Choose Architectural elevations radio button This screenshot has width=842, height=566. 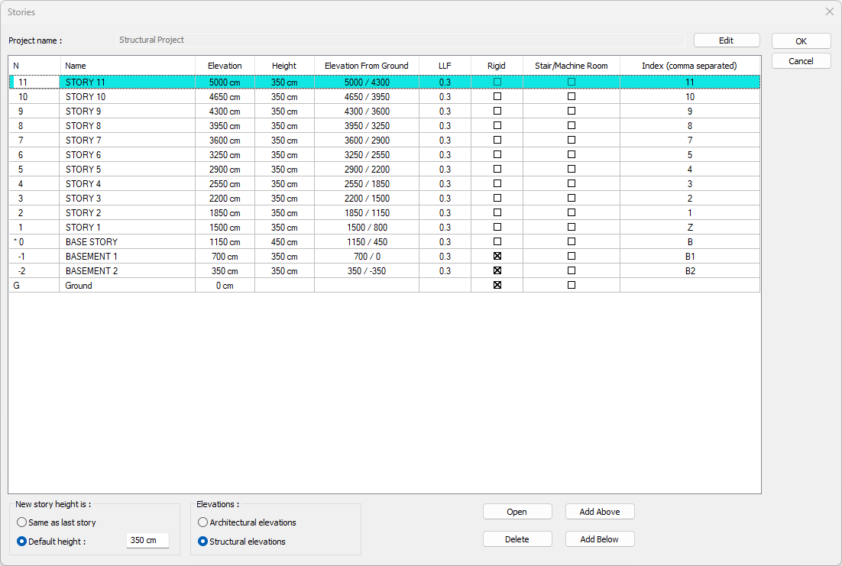[x=203, y=522]
